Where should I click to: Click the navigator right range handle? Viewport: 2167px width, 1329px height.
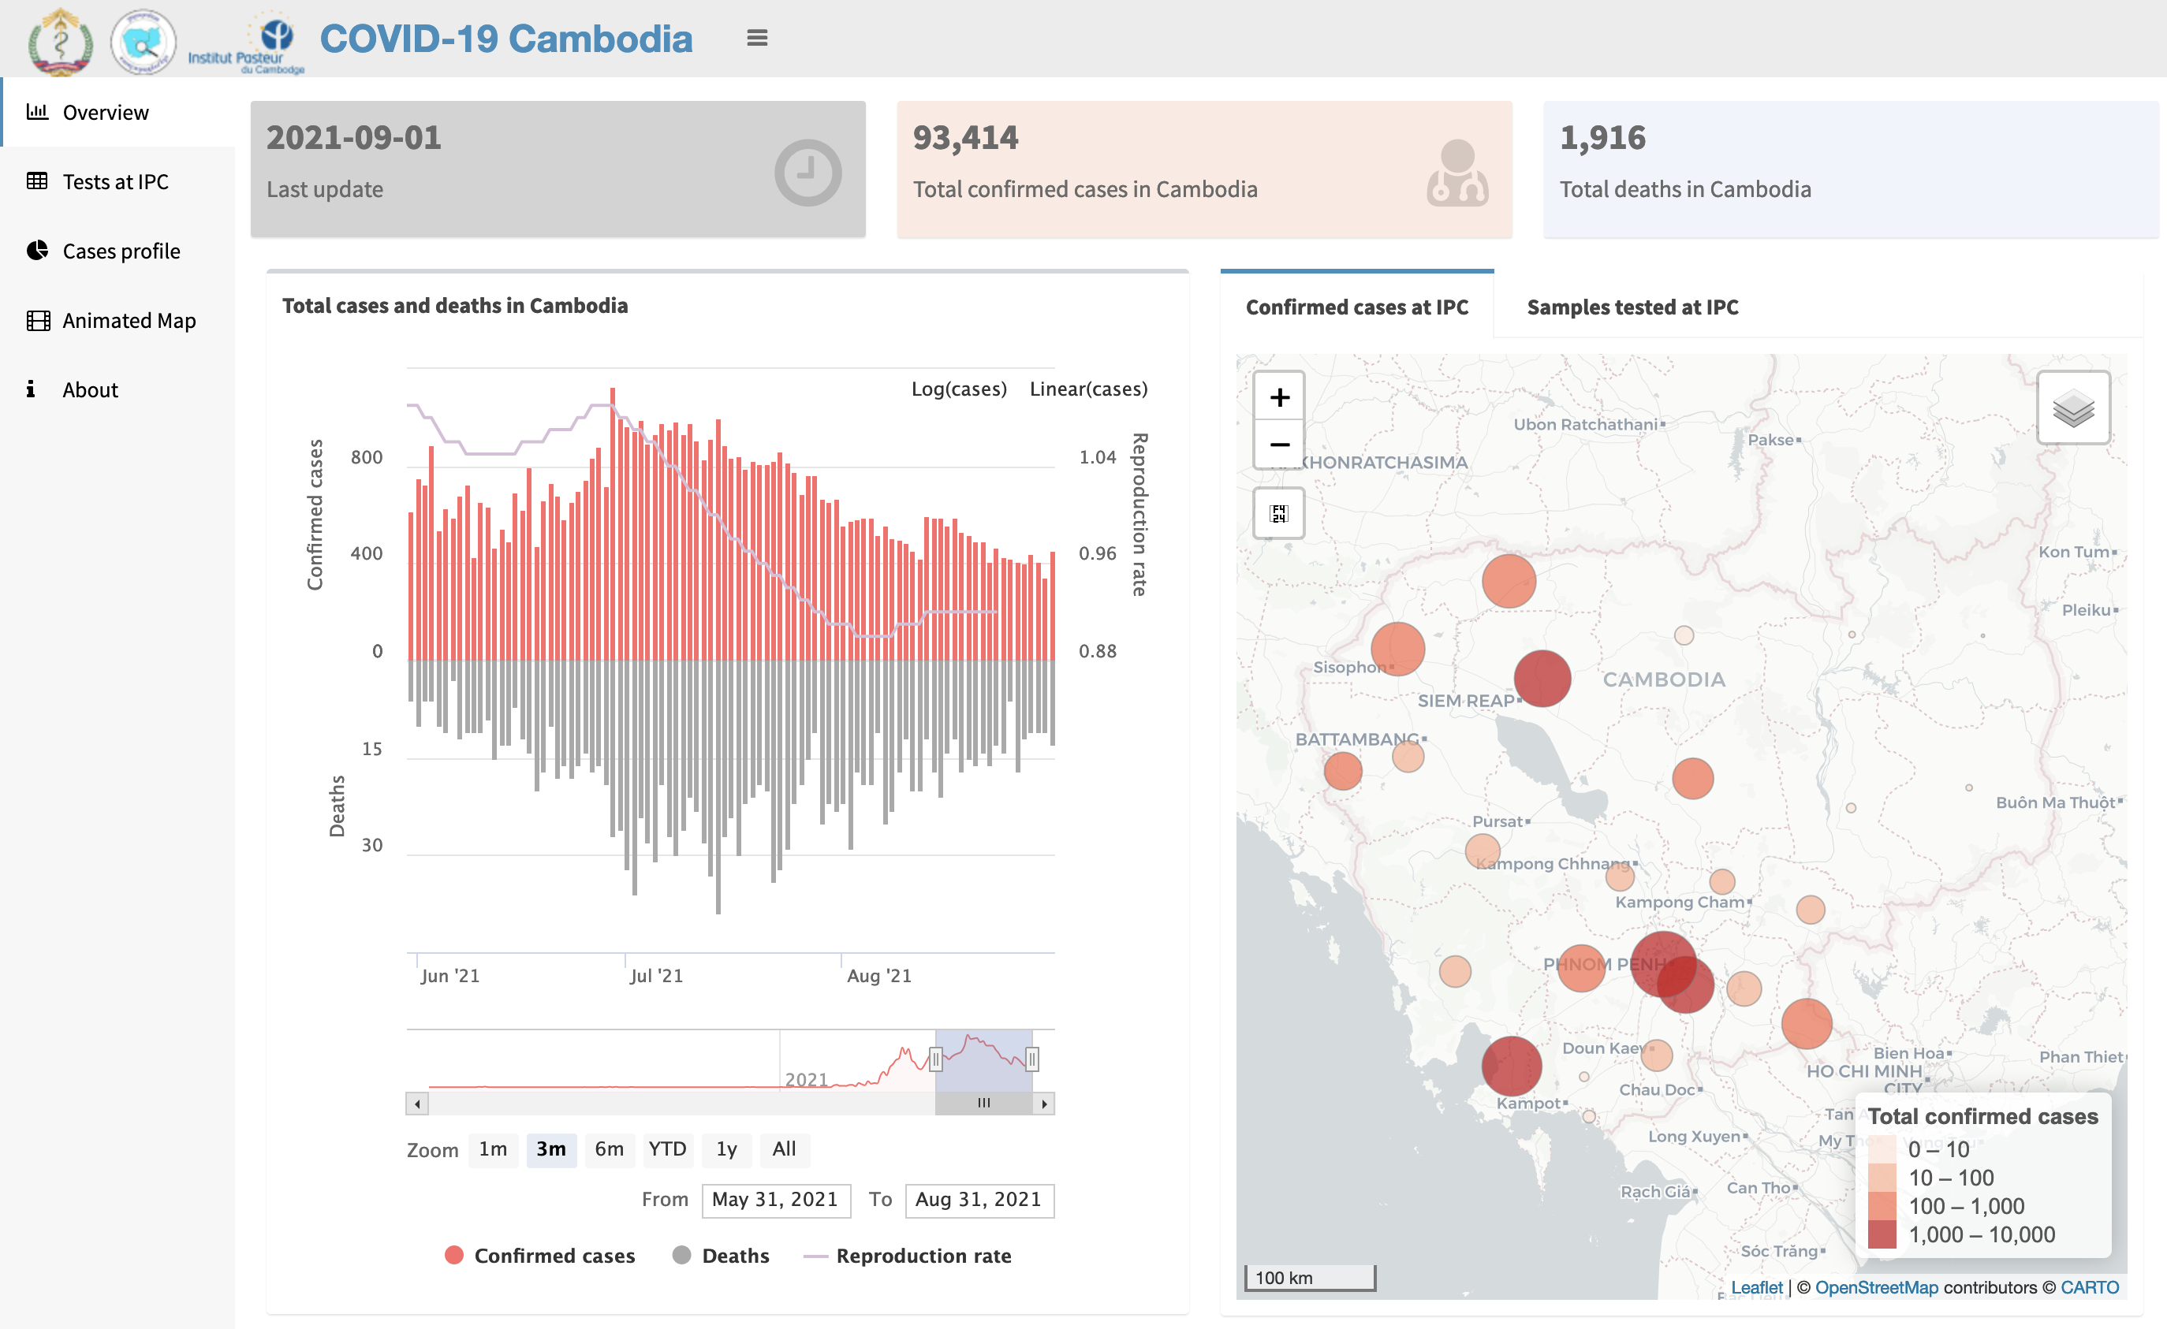tap(1032, 1059)
